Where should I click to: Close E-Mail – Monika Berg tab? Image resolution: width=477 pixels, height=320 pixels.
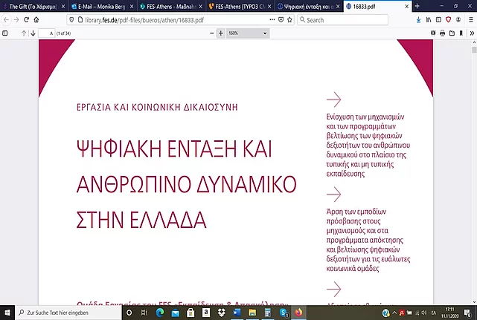click(x=132, y=7)
